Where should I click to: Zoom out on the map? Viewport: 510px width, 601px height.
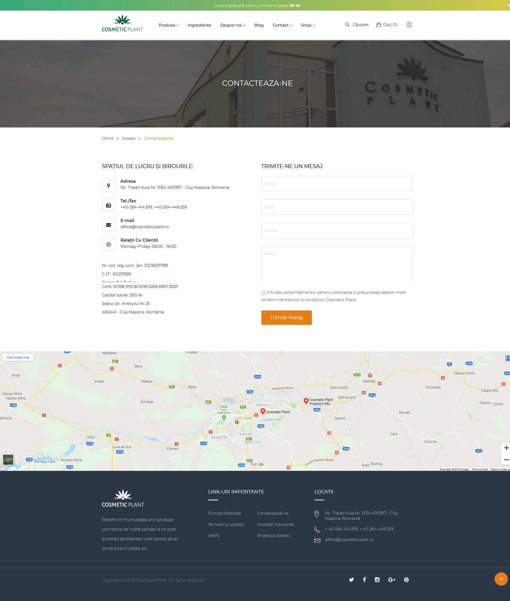pos(506,459)
